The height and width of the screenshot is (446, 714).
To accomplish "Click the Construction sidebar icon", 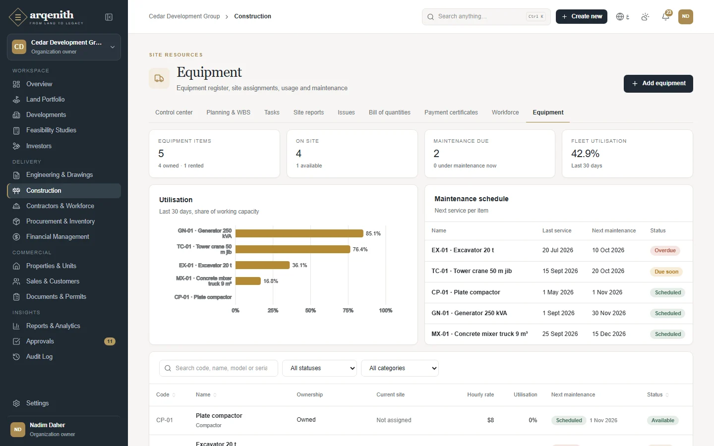I will pos(16,191).
